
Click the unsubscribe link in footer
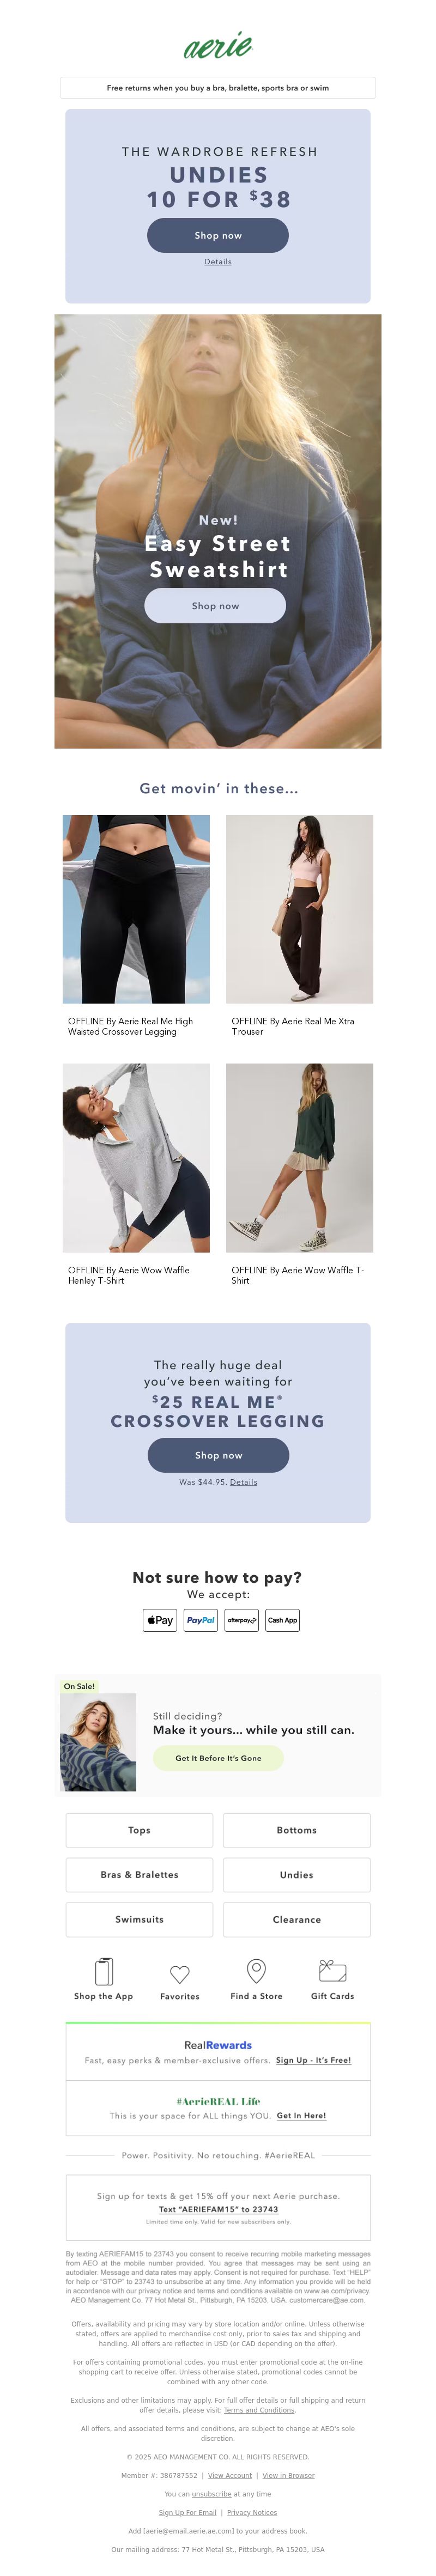[211, 2493]
